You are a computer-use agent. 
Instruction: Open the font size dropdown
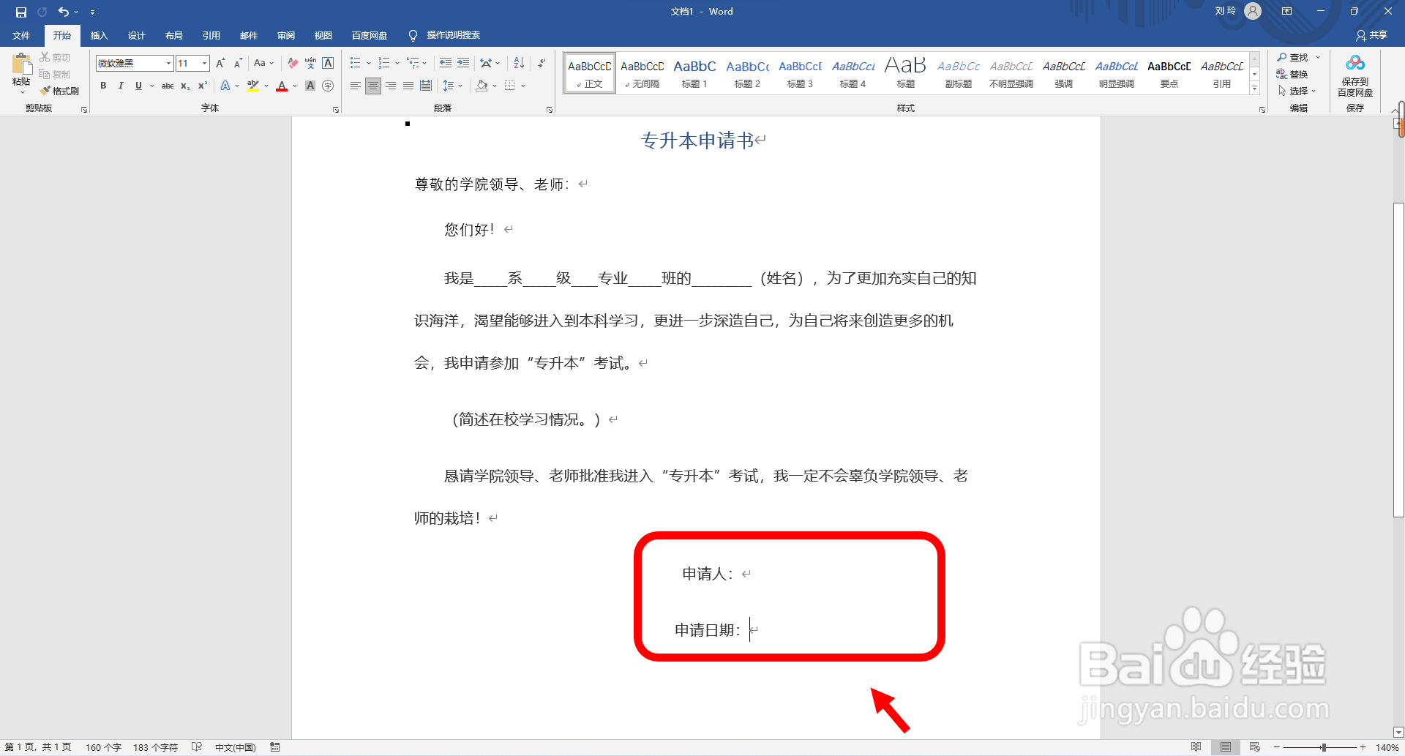coord(205,64)
